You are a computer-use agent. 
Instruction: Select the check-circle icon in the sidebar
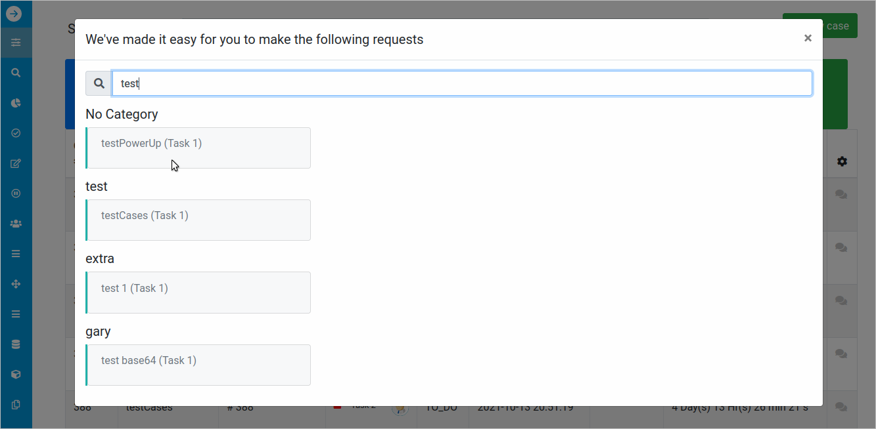pyautogui.click(x=16, y=133)
